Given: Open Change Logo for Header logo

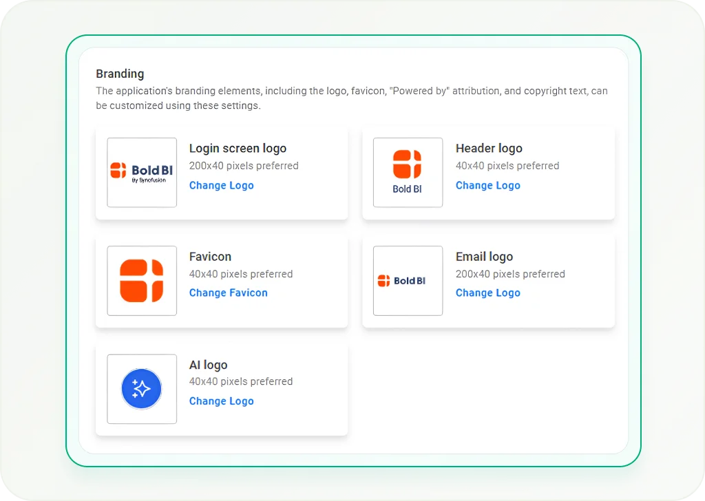Looking at the screenshot, I should click(x=488, y=186).
